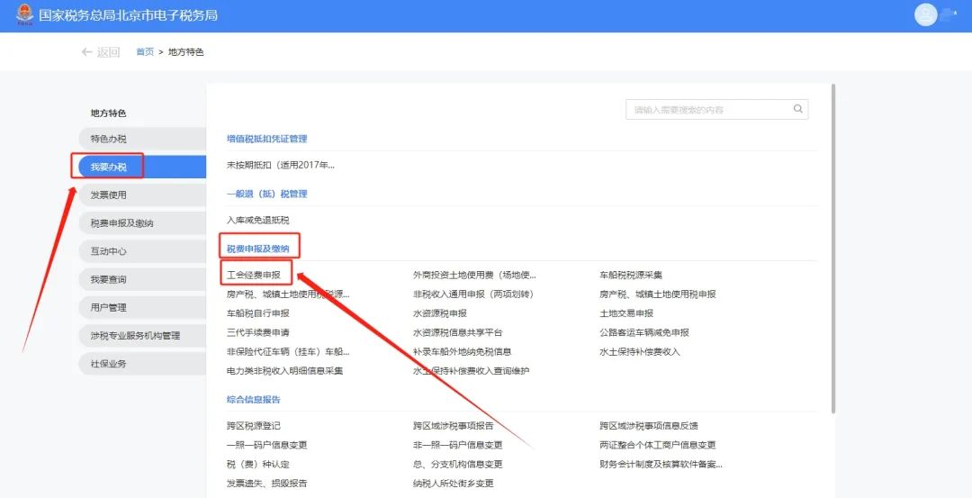Select 我要办税 in the sidebar
This screenshot has width=972, height=498.
click(x=109, y=168)
